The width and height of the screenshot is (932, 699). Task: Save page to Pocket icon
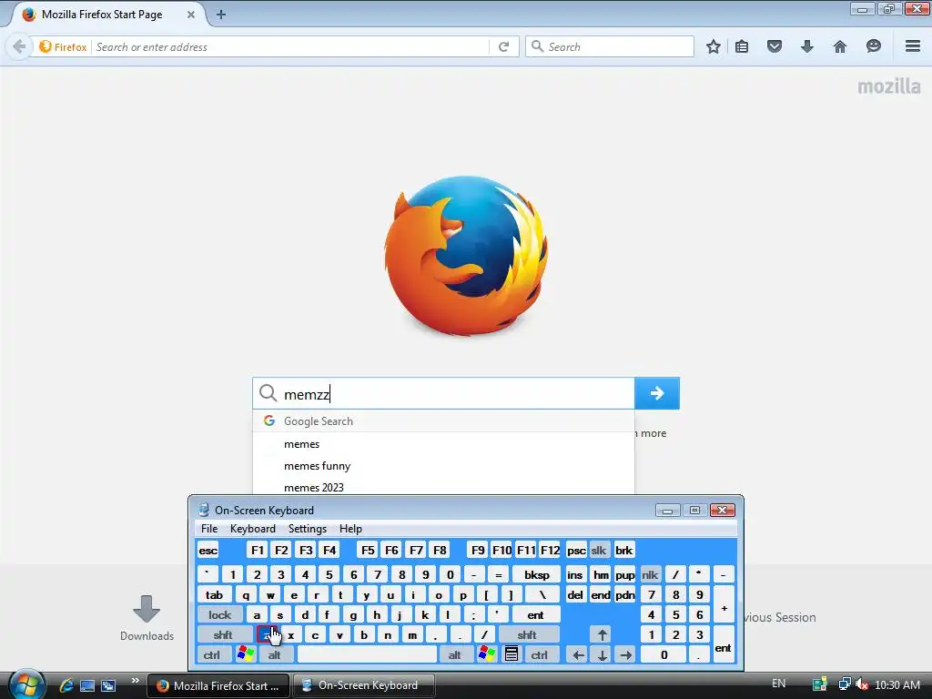774,46
